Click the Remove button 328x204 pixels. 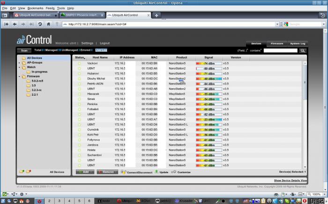(107, 172)
